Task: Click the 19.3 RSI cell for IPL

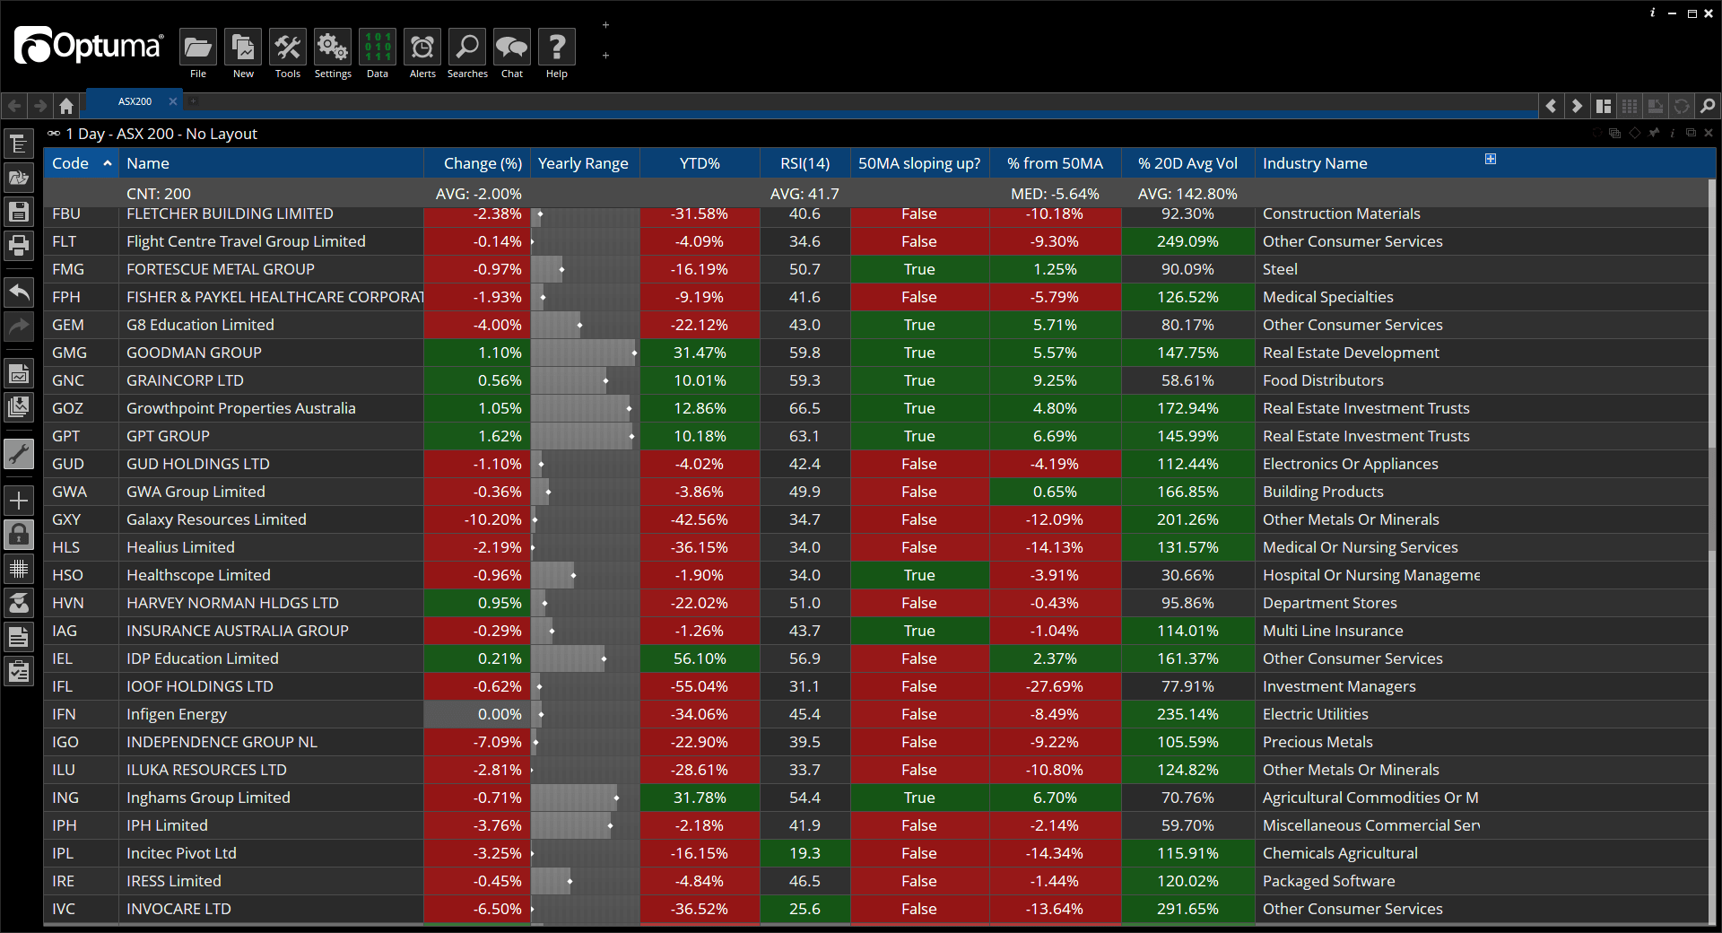Action: [804, 853]
